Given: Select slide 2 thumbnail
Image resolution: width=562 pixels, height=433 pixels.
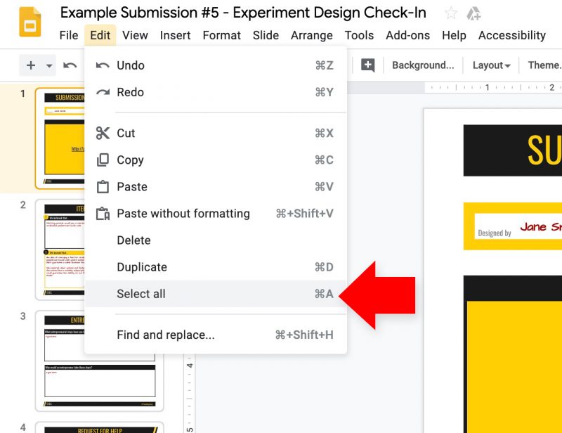Looking at the screenshot, I should pos(60,250).
